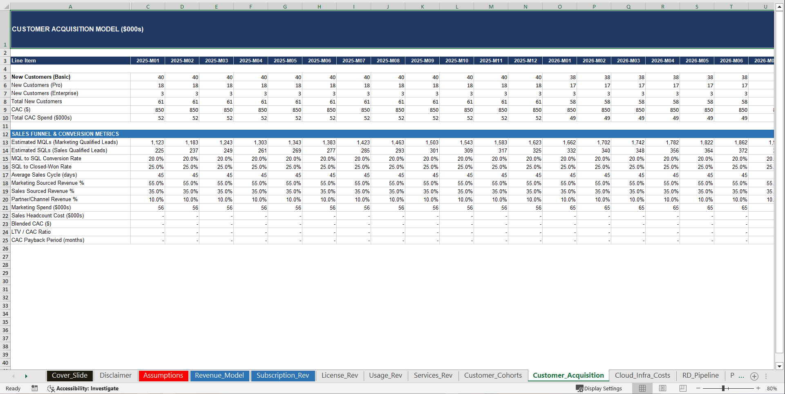Click the next-sheet navigation arrow
This screenshot has height=394, width=785.
26,376
